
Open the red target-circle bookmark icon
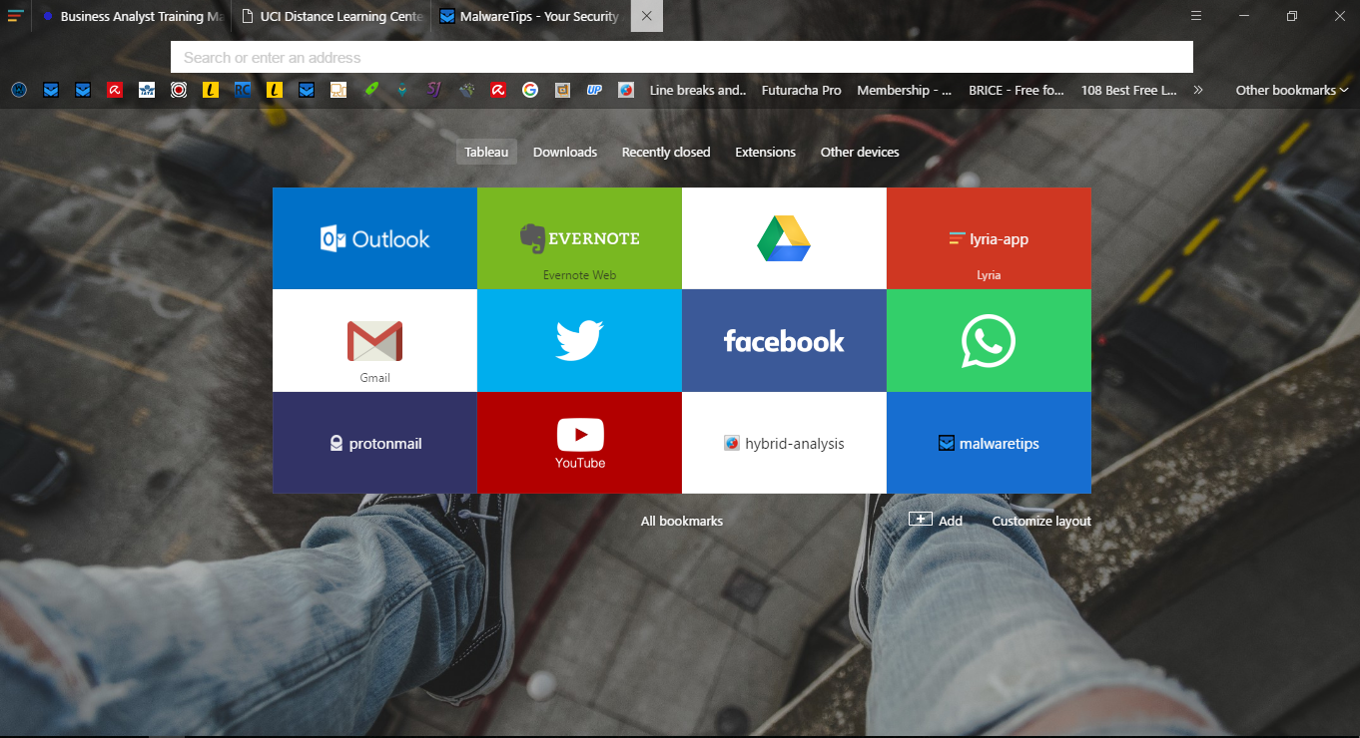[179, 90]
